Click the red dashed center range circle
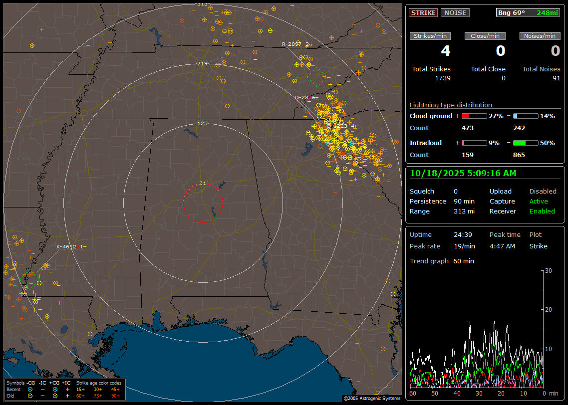568x405 pixels. click(x=203, y=203)
